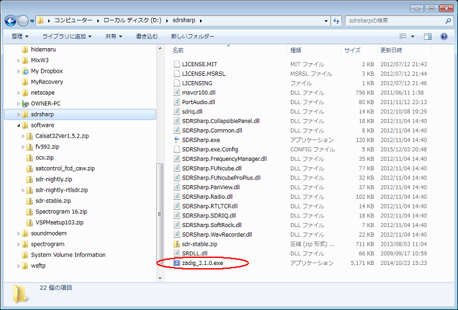Click the refresh button beside the address bar
458x310 pixels.
click(336, 21)
